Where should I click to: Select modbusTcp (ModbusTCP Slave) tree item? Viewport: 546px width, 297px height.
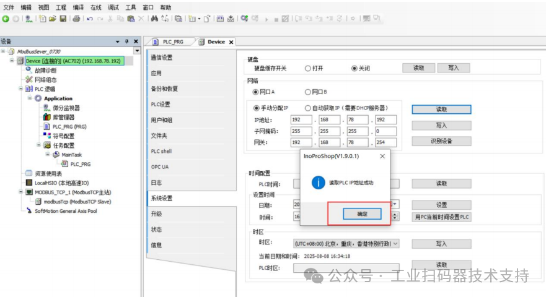coord(77,202)
